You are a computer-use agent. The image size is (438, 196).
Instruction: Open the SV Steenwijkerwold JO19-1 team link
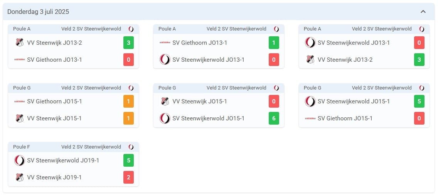pyautogui.click(x=63, y=161)
